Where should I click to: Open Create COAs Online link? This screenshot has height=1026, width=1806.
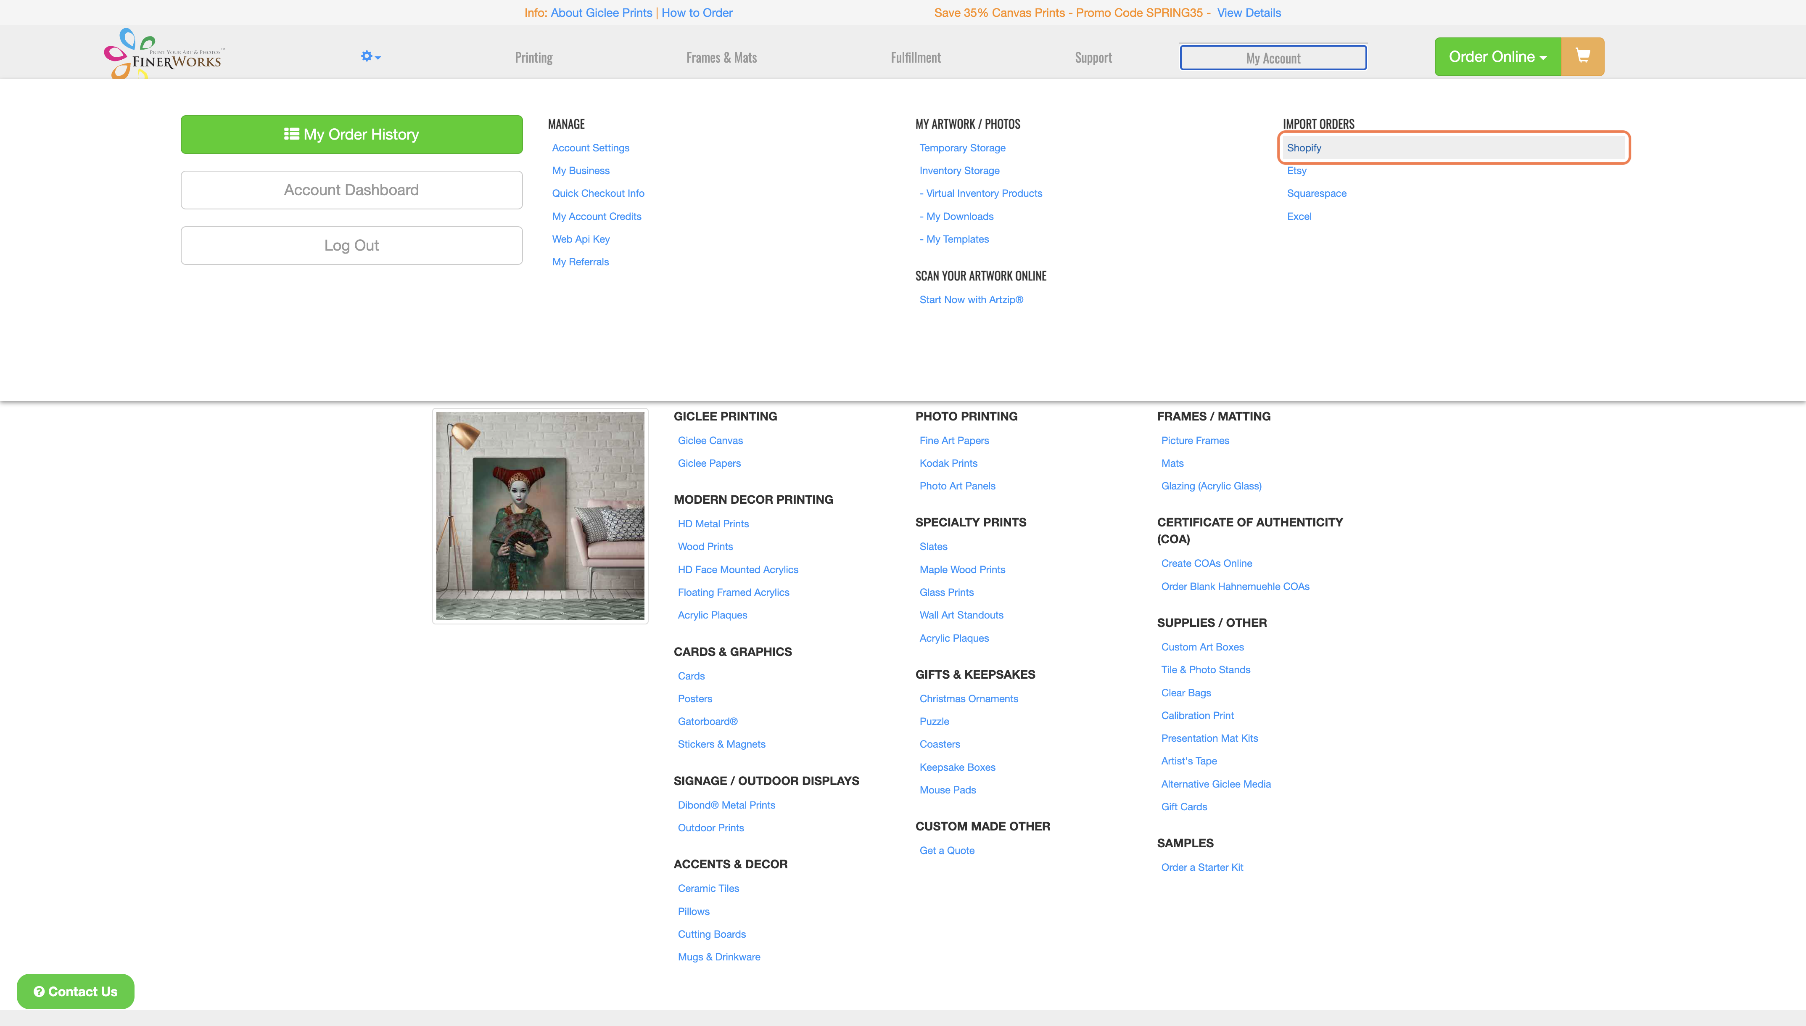pyautogui.click(x=1206, y=563)
